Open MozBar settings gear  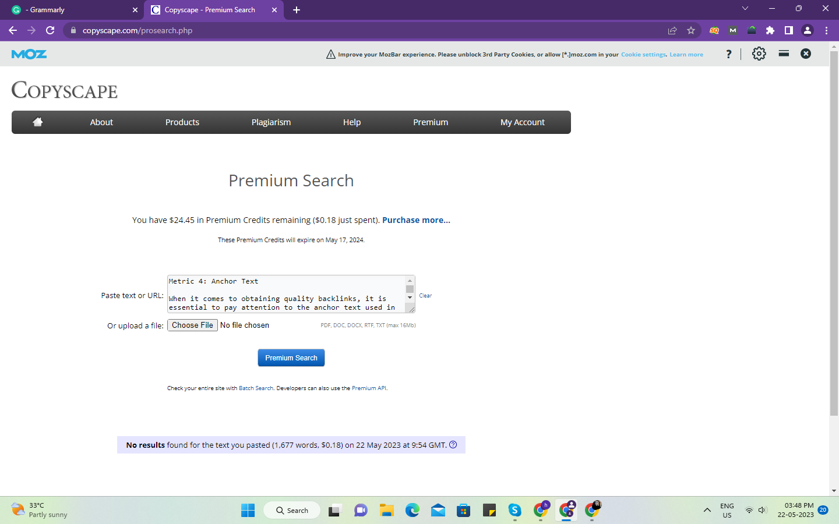pyautogui.click(x=759, y=54)
